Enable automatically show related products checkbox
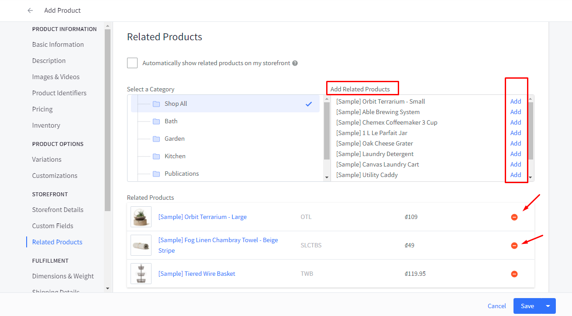This screenshot has height=316, width=572. [132, 63]
